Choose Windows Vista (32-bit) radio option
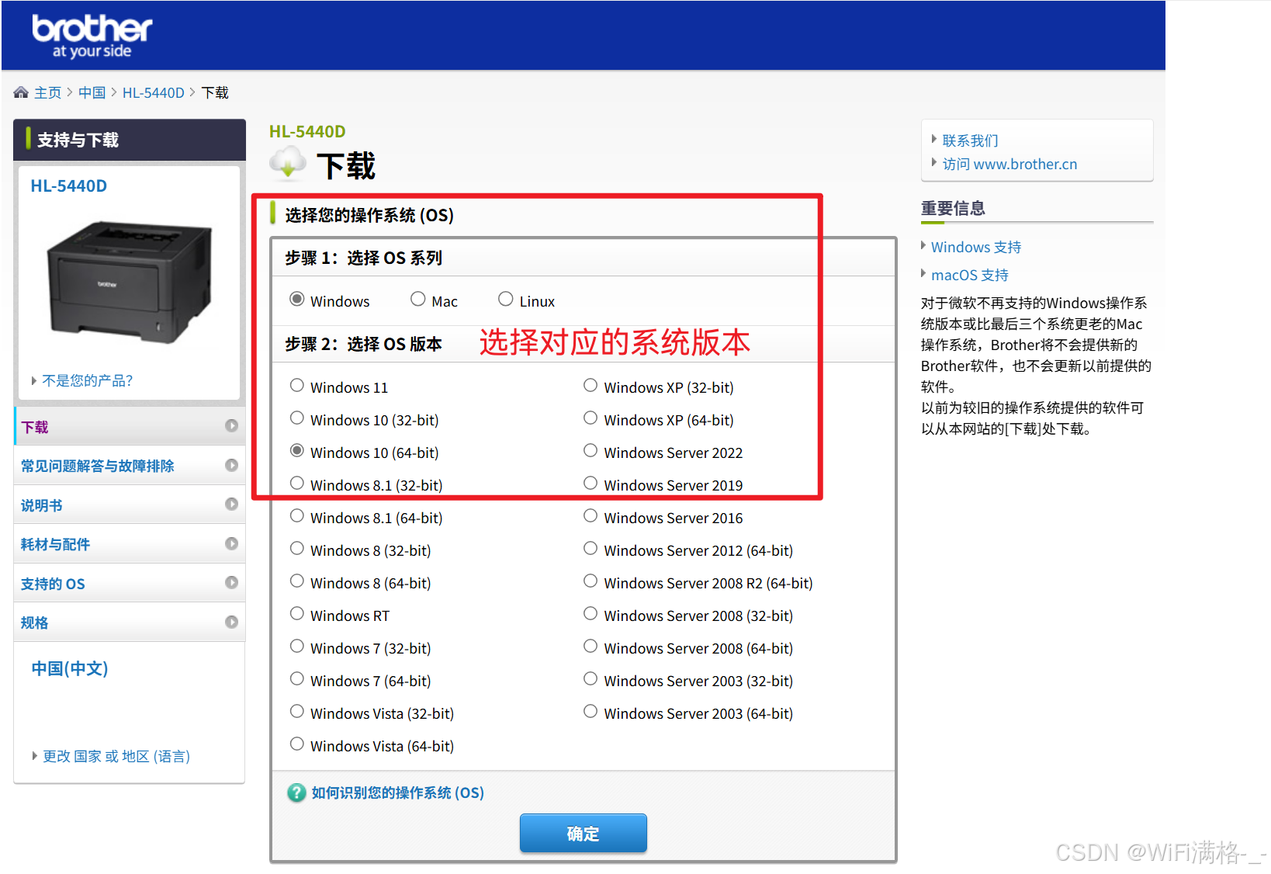The width and height of the screenshot is (1271, 874). point(296,711)
